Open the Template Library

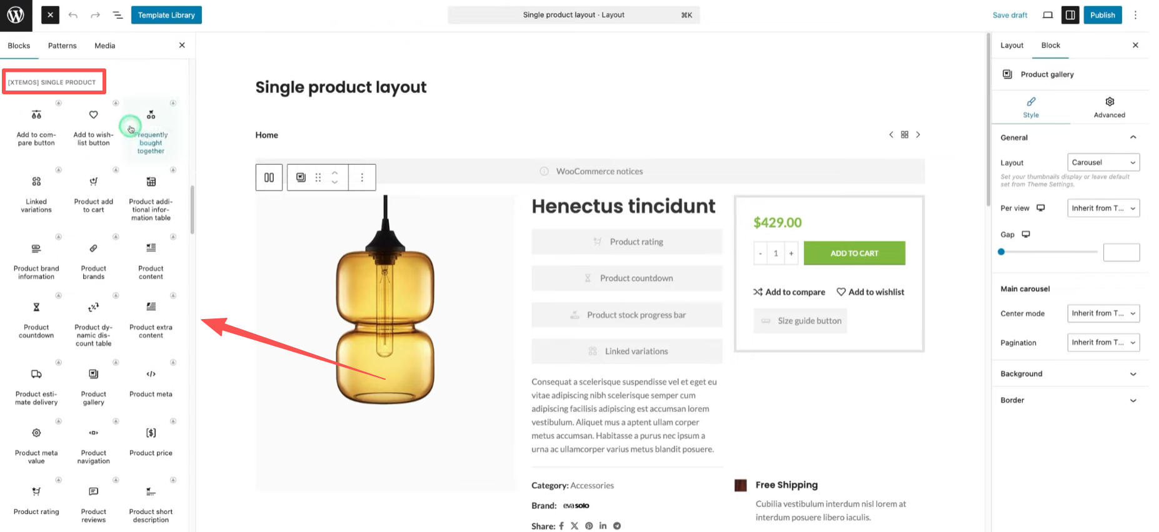coord(166,15)
